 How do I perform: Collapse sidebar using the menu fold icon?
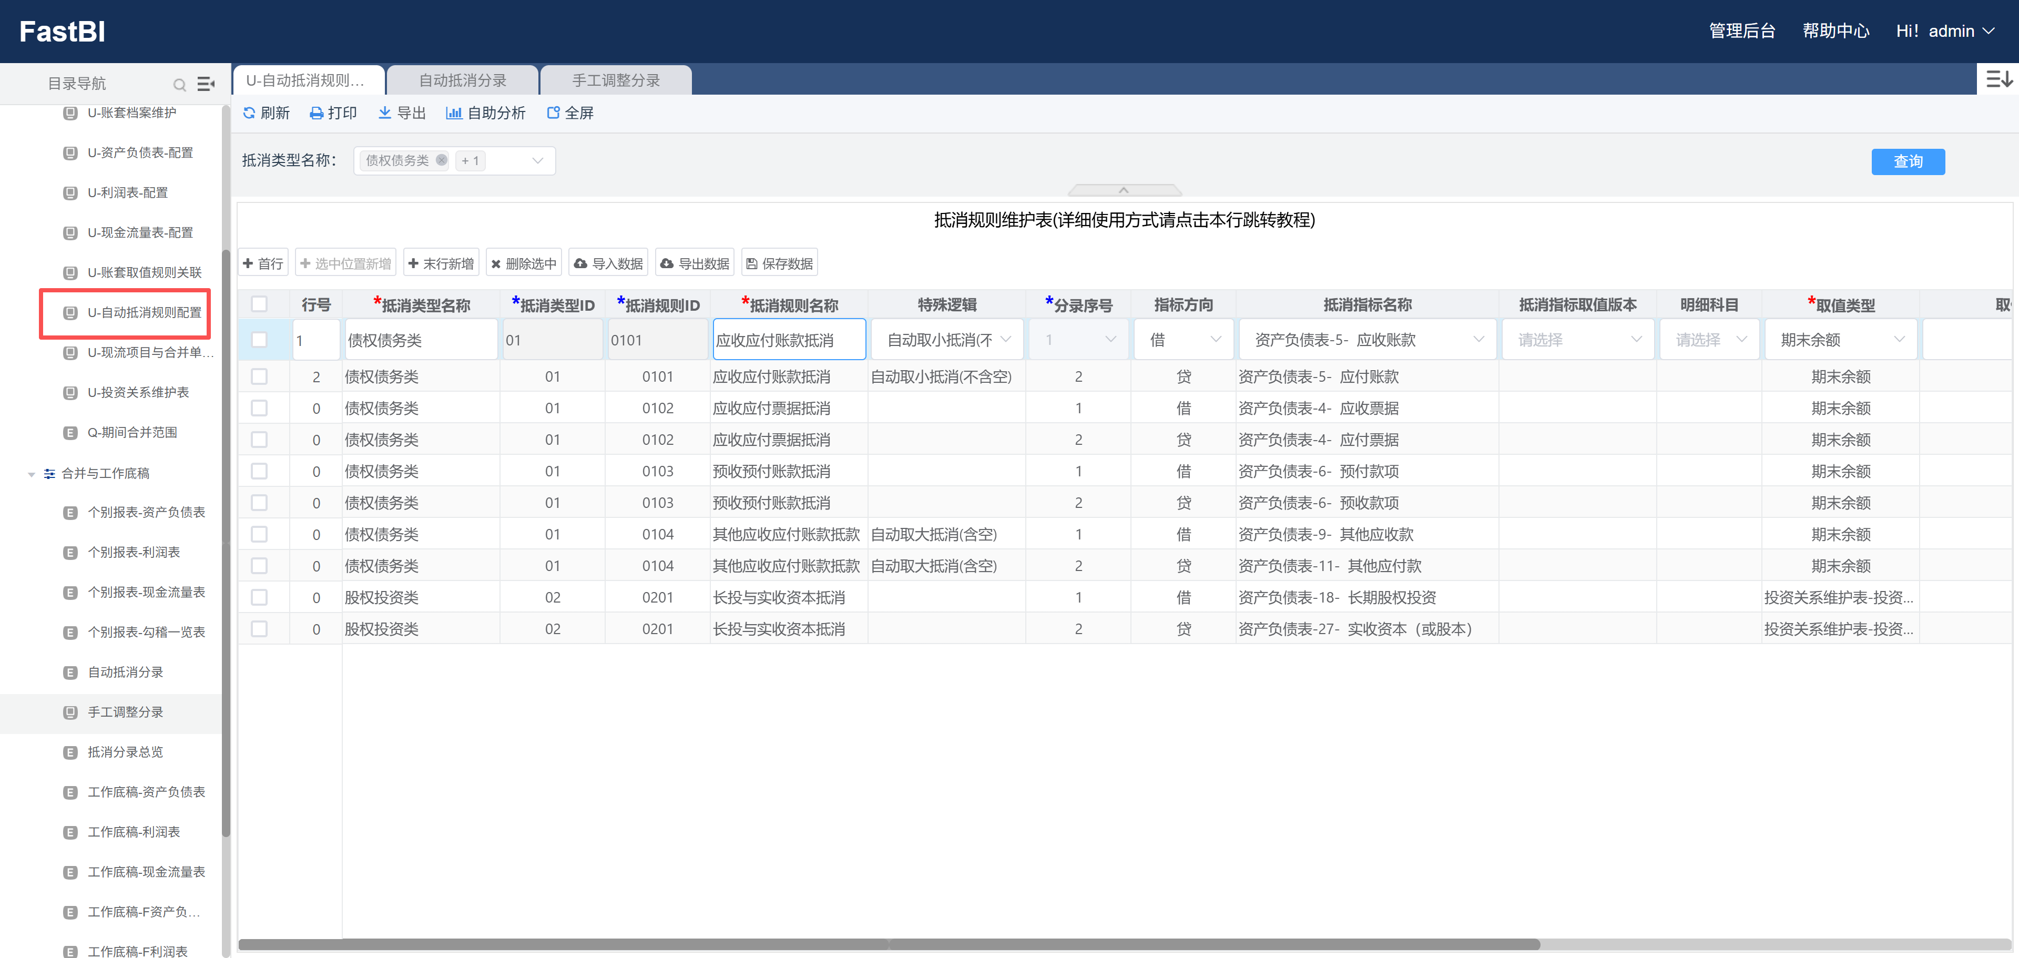tap(206, 84)
